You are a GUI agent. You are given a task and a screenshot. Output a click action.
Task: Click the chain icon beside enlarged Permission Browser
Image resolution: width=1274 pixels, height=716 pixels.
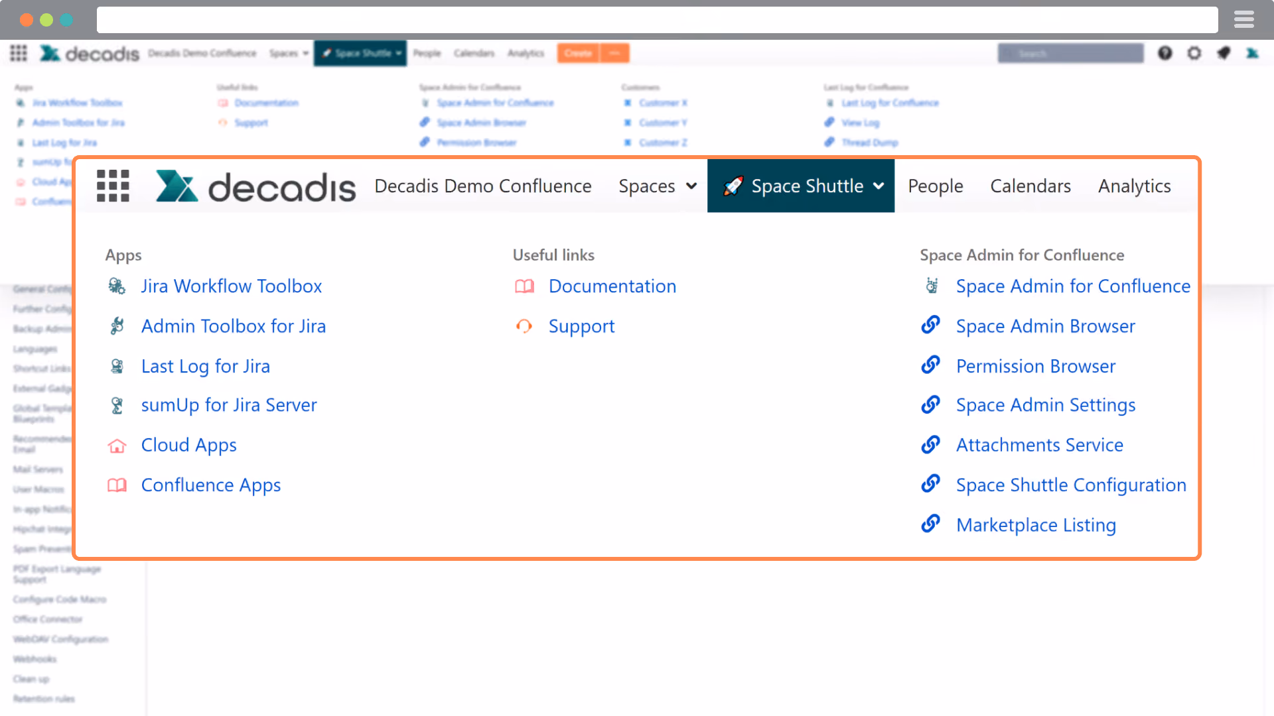pyautogui.click(x=931, y=365)
